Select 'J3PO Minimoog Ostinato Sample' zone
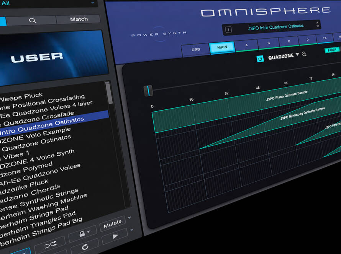 point(303,113)
